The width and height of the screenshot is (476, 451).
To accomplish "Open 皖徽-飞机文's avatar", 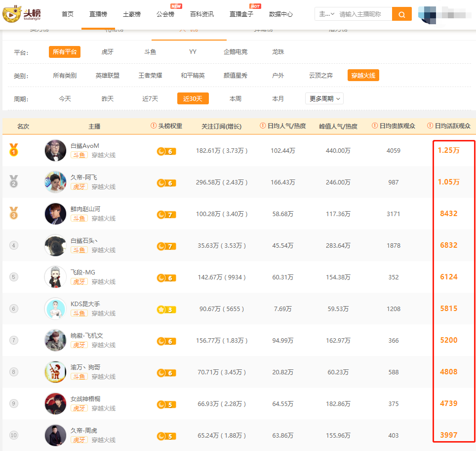I will pos(55,340).
